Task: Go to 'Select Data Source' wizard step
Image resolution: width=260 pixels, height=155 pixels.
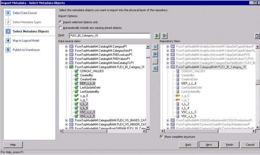Action: pos(25,13)
